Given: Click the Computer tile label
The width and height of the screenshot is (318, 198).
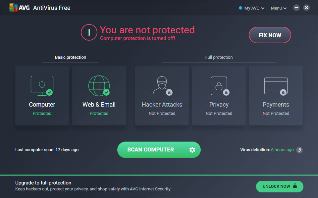Looking at the screenshot, I should point(42,105).
